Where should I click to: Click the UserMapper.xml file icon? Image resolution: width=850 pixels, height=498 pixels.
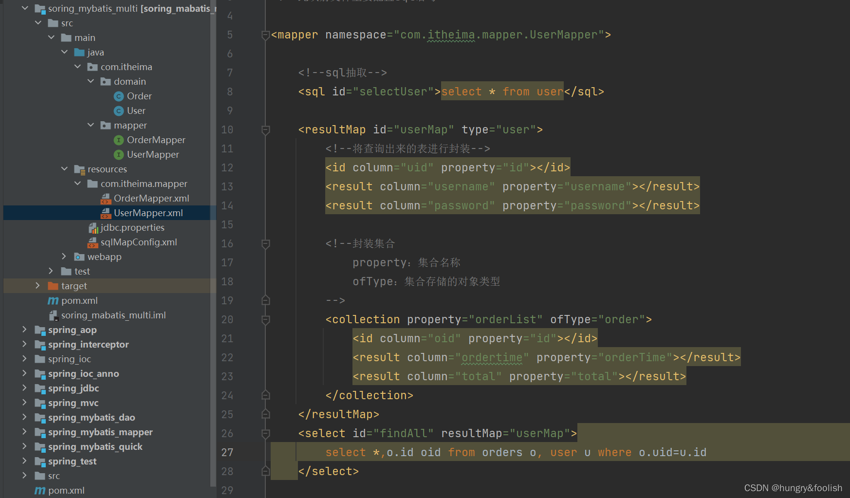(106, 213)
